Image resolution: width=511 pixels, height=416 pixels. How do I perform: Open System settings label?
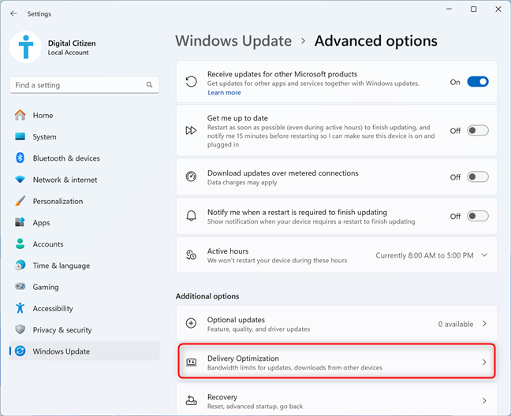click(44, 137)
